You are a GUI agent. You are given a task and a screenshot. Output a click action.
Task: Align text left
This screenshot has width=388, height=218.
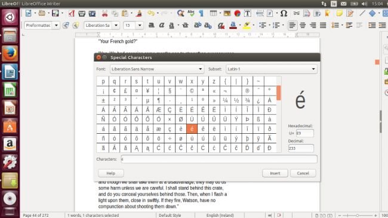292,25
